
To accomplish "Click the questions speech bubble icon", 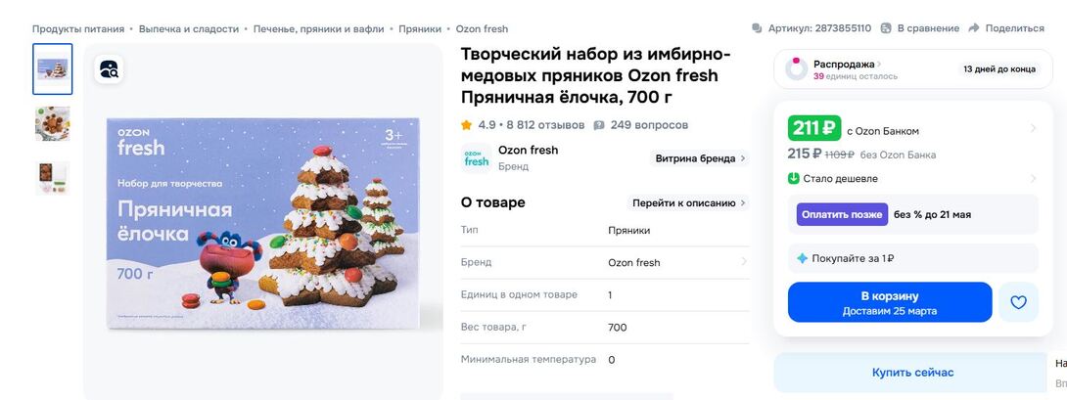I will (599, 125).
